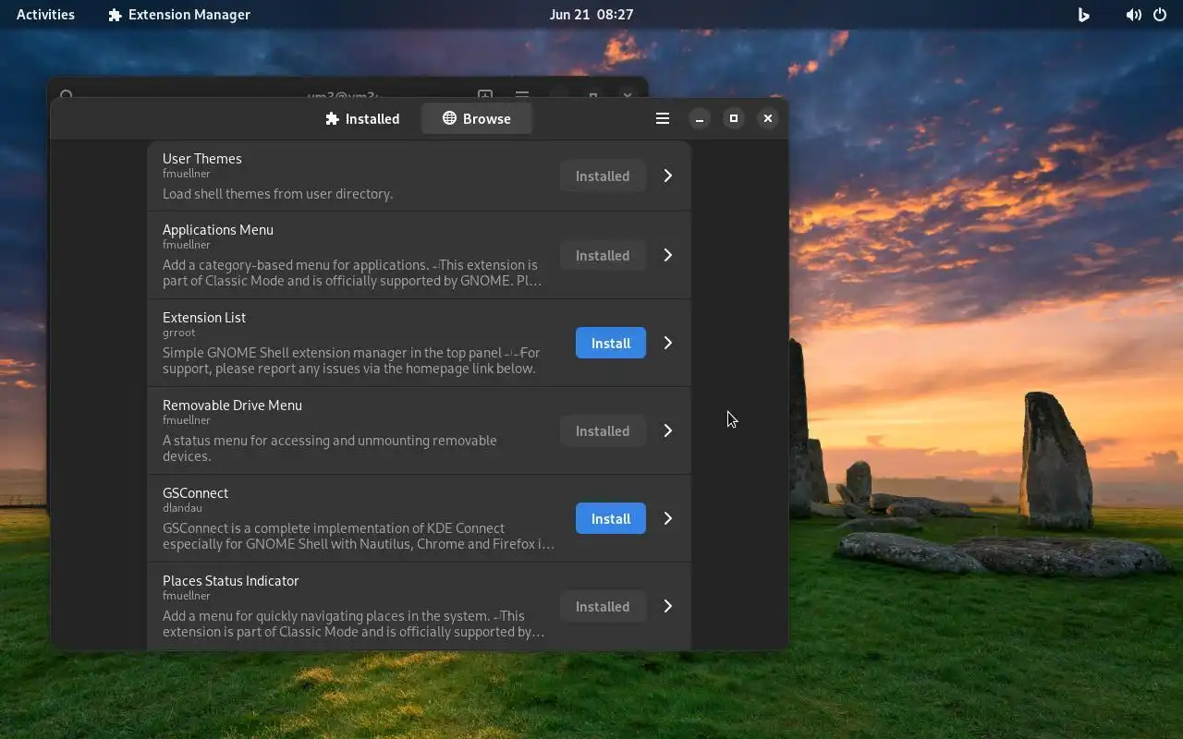Screen dimensions: 1183x739
Task: Expand the User Themes row chevron
Action: click(668, 176)
